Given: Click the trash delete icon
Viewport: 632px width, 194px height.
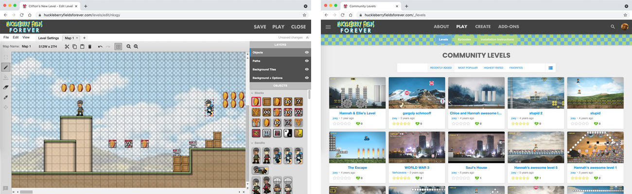Looking at the screenshot, I should pyautogui.click(x=90, y=47).
